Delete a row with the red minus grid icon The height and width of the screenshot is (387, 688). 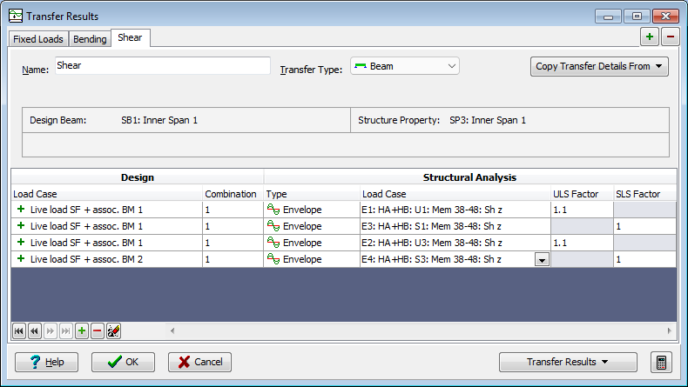98,330
